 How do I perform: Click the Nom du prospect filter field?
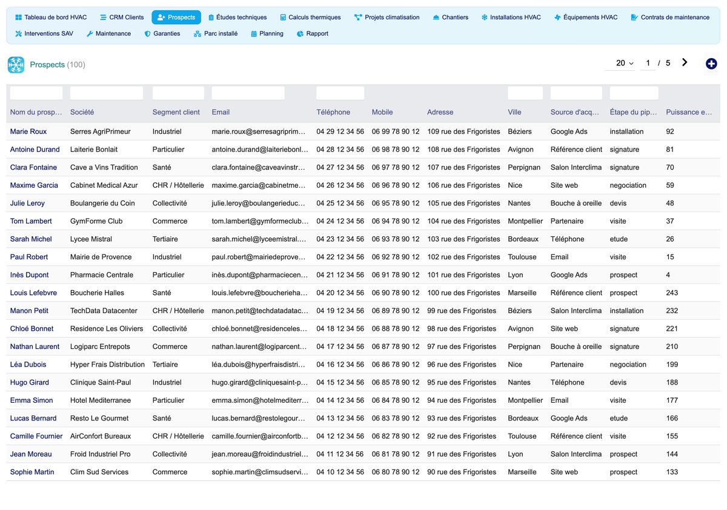36,93
